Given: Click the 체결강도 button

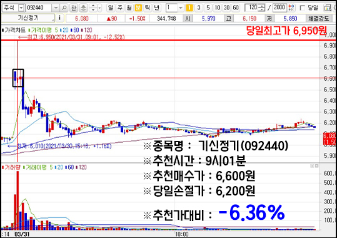Looking at the screenshot, I should pos(319,18).
